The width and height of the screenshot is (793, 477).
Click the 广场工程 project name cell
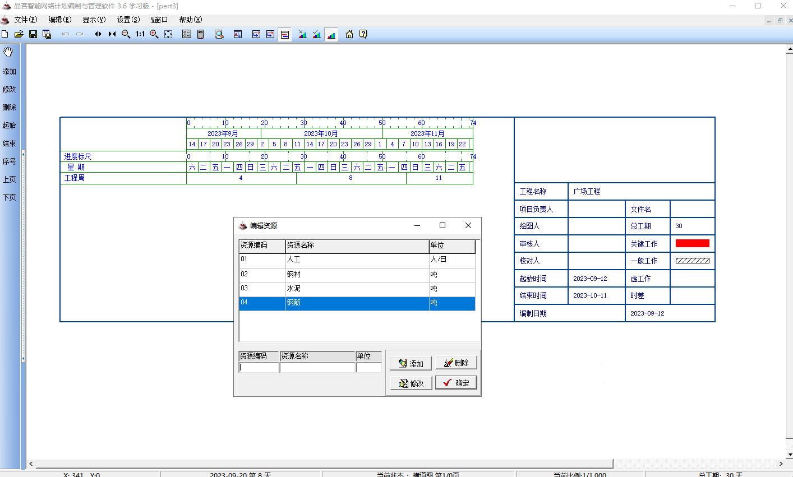(642, 191)
